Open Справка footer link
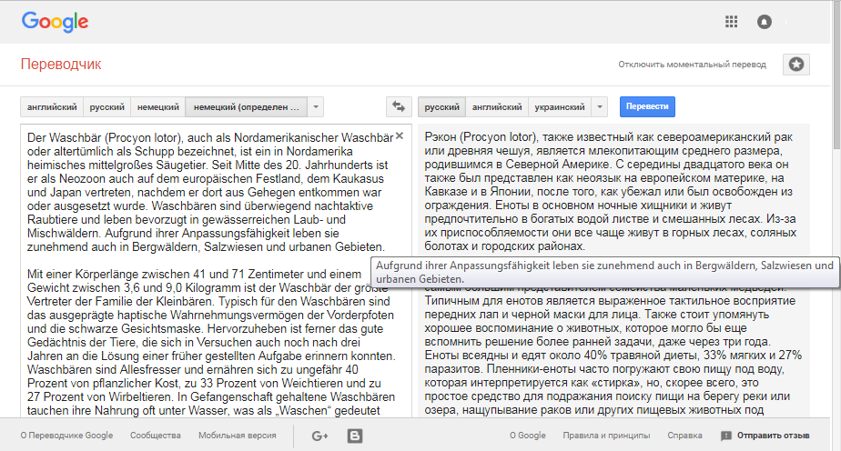This screenshot has height=451, width=841. pyautogui.click(x=685, y=436)
